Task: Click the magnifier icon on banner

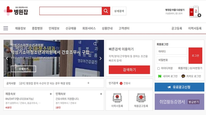Action: pyautogui.click(x=95, y=44)
